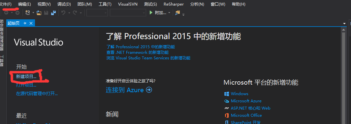Click the Save All icon
The height and width of the screenshot is (124, 351).
pos(53,13)
